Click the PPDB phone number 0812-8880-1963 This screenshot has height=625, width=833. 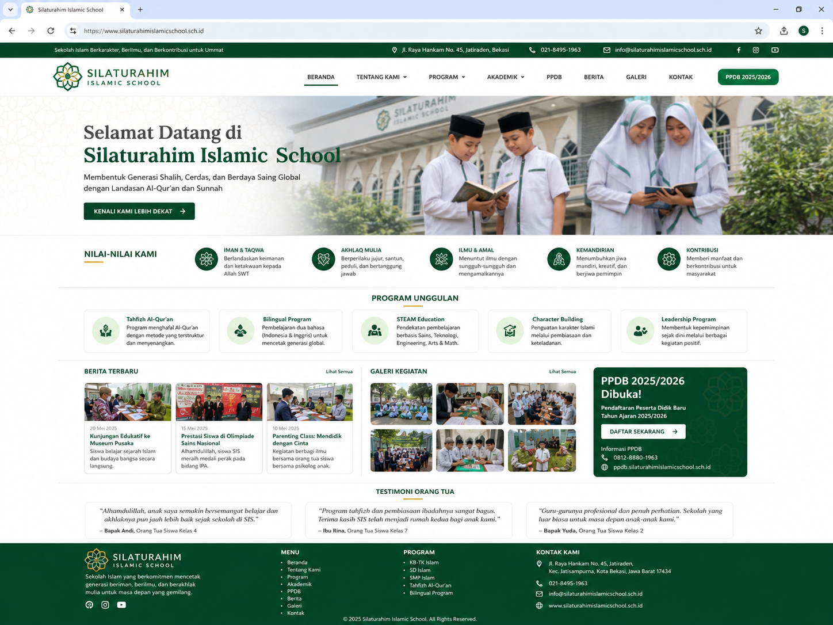click(635, 458)
